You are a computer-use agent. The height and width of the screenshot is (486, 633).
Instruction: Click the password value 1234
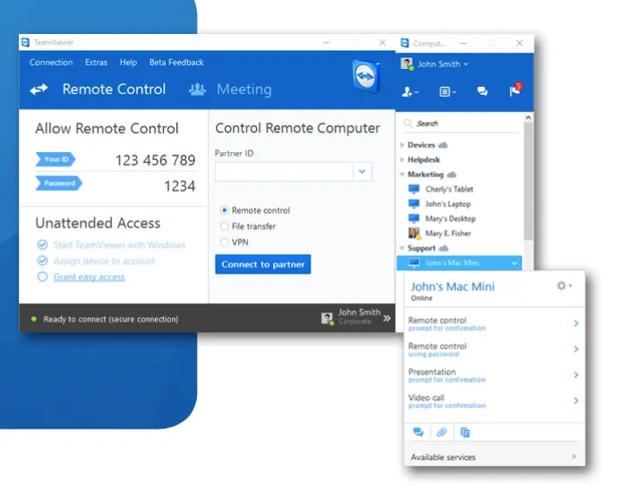(180, 186)
